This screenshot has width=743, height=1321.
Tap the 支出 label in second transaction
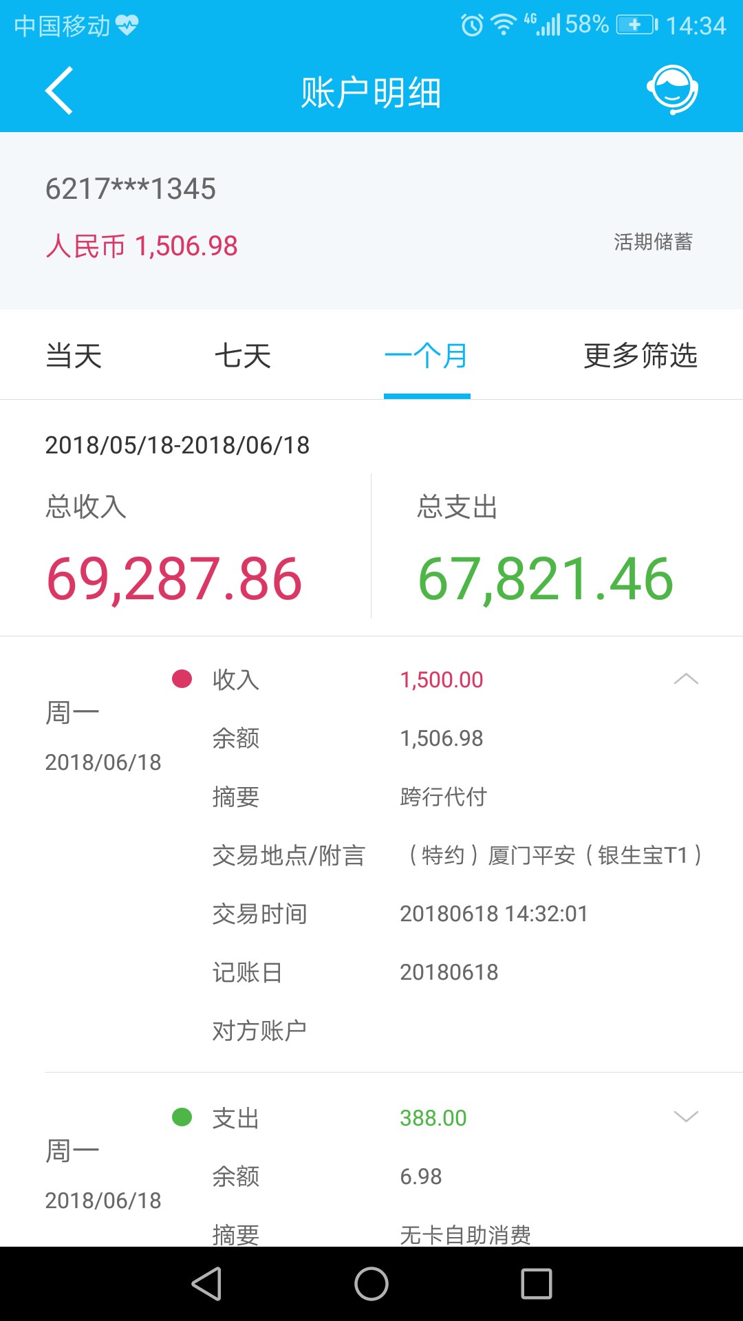[236, 1118]
